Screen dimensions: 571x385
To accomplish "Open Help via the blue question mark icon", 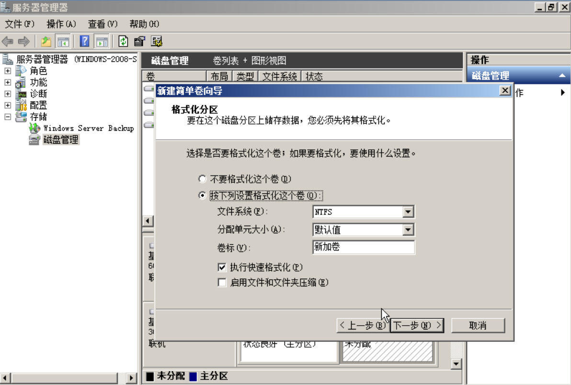I will coord(84,42).
